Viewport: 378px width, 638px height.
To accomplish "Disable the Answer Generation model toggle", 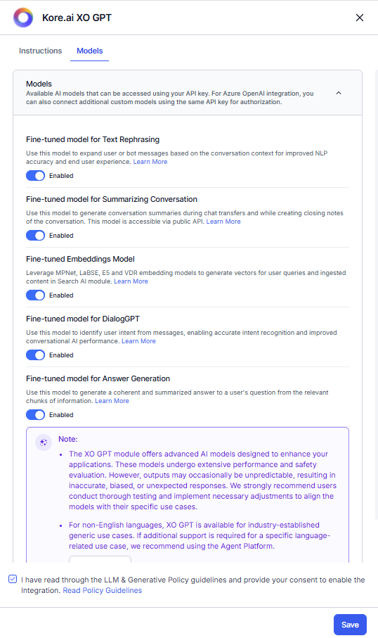I will (35, 415).
